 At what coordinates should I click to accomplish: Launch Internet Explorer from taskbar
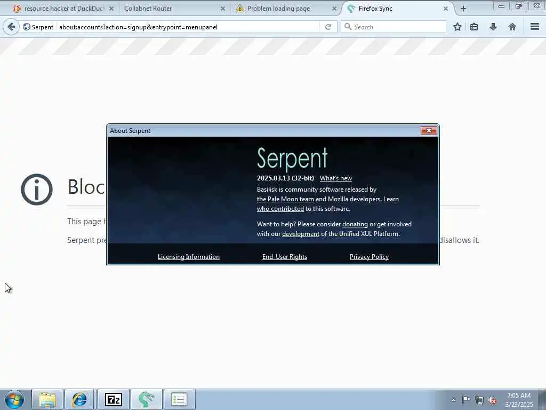click(79, 399)
